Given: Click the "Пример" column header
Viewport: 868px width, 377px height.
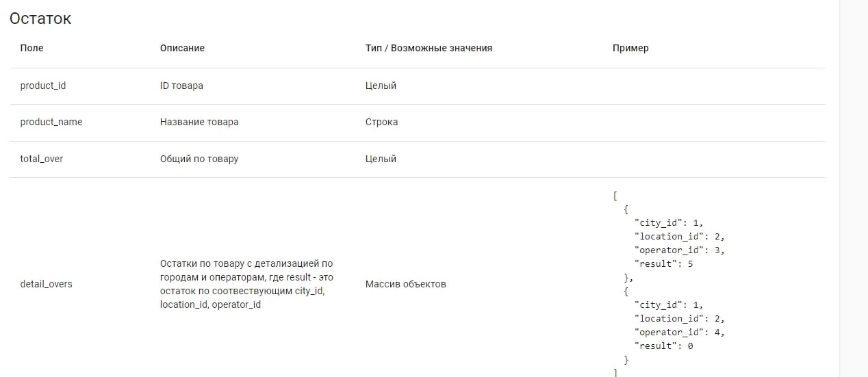Looking at the screenshot, I should 630,48.
